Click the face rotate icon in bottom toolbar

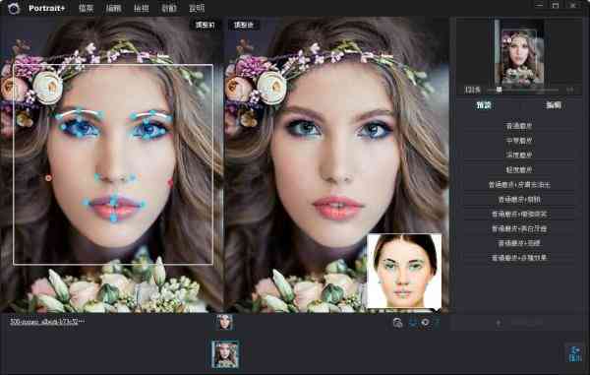click(x=397, y=323)
